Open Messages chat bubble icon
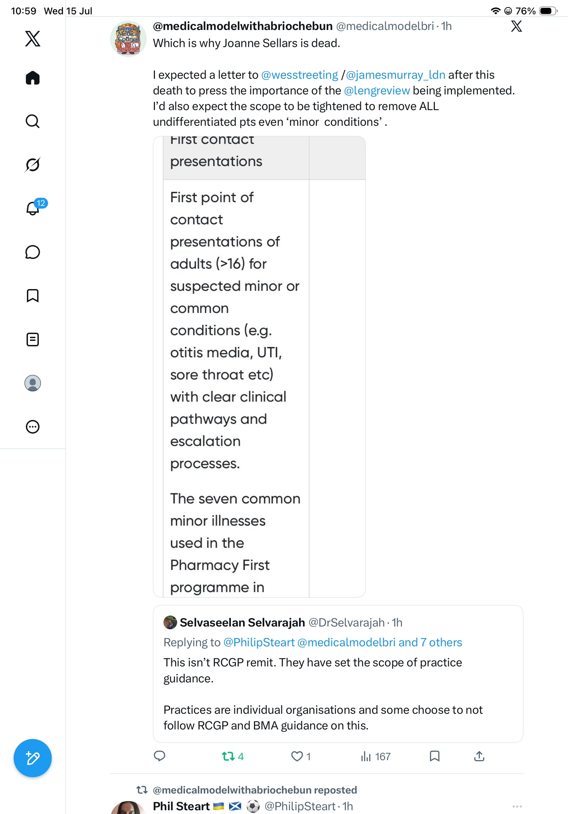 tap(33, 252)
